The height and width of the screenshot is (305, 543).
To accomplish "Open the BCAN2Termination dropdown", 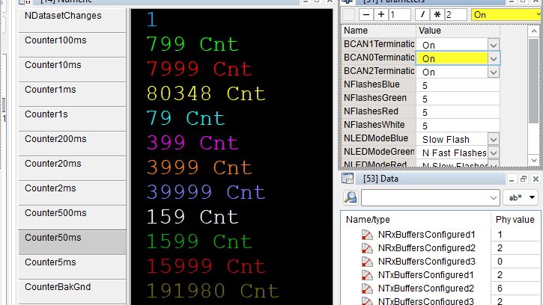I will [494, 72].
